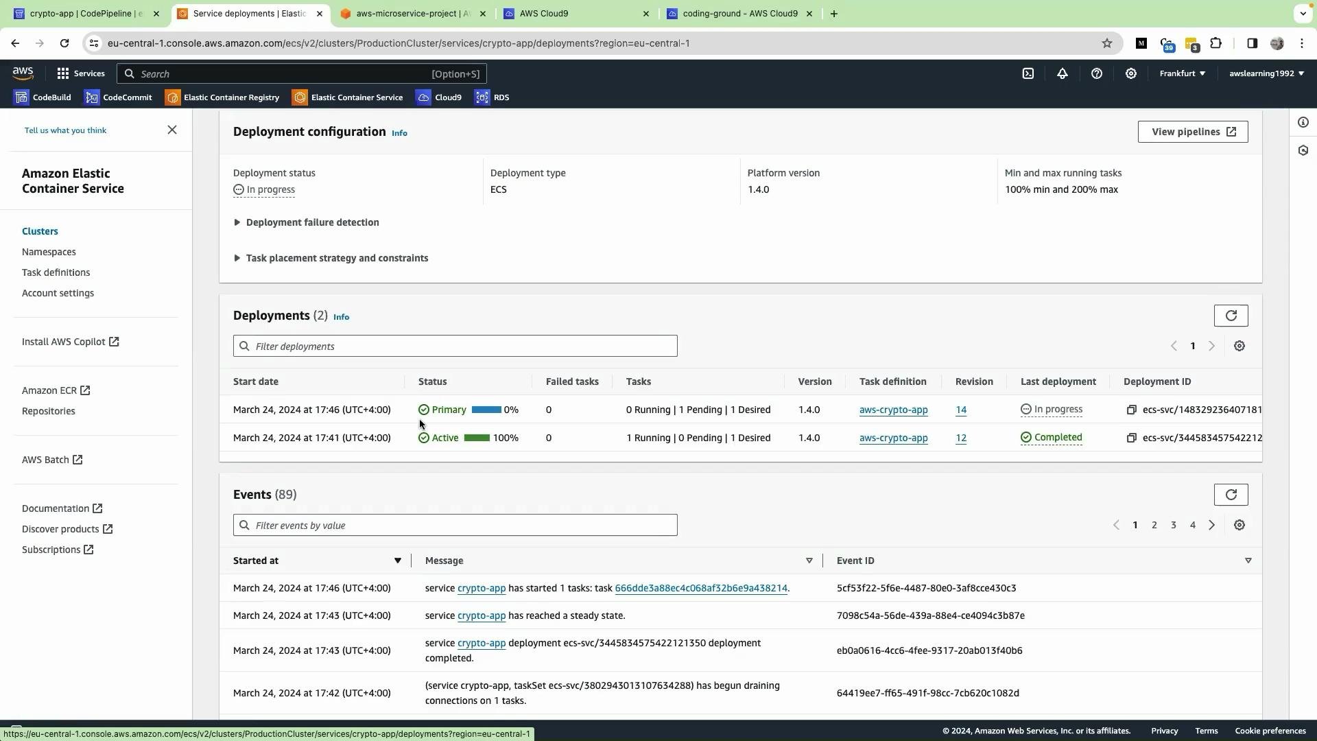Open Cookie preferences in the footer
Viewport: 1317px width, 741px height.
(x=1270, y=731)
